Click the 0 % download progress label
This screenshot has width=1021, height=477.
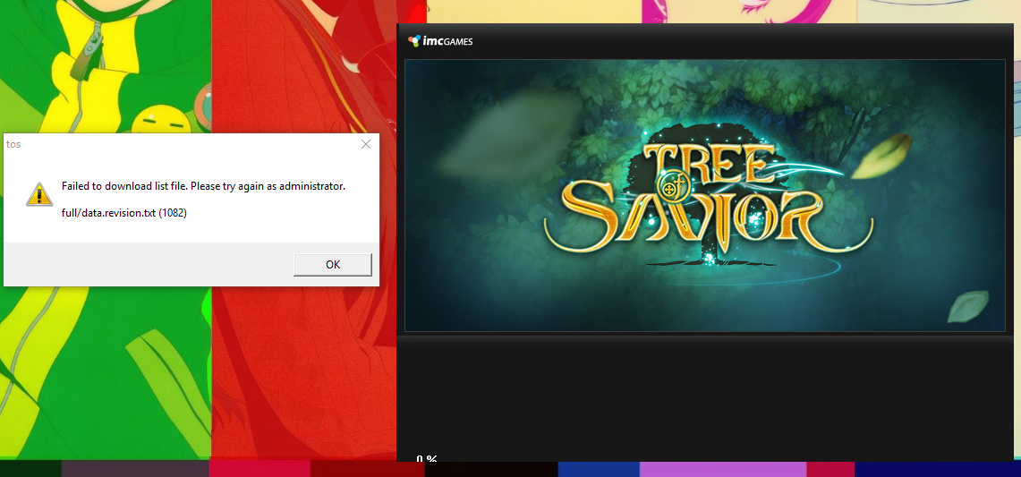pyautogui.click(x=426, y=458)
